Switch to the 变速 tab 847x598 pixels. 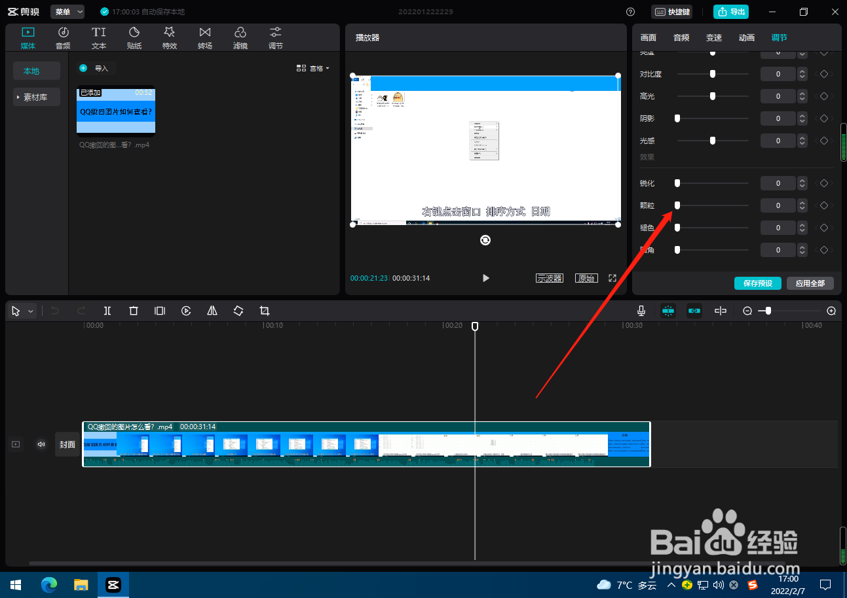(714, 38)
